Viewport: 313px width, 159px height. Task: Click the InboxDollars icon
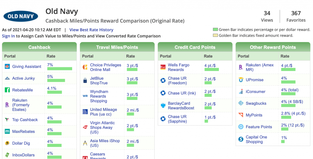(7, 155)
